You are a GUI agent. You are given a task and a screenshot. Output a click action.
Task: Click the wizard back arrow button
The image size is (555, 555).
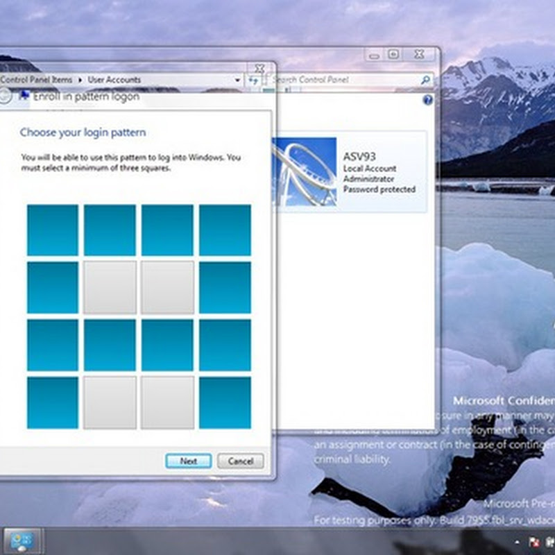(x=5, y=96)
